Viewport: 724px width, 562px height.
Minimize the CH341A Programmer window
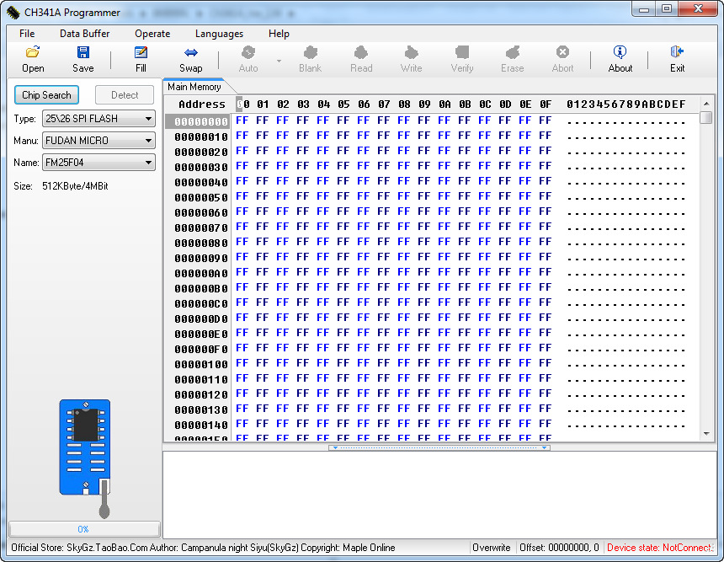click(644, 8)
